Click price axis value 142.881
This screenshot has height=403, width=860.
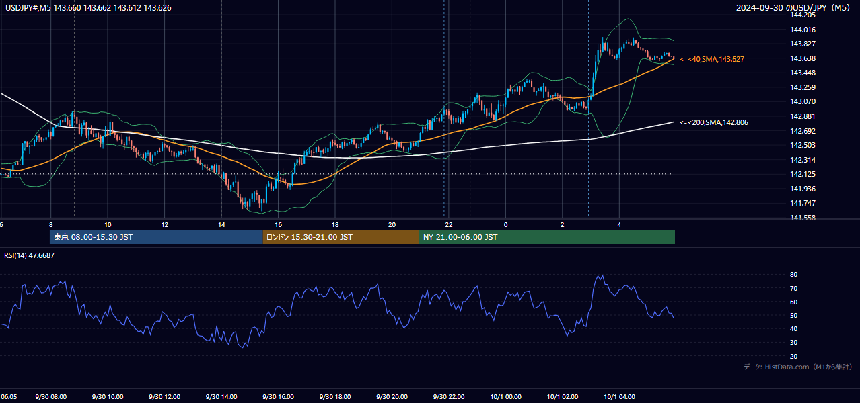pyautogui.click(x=803, y=116)
